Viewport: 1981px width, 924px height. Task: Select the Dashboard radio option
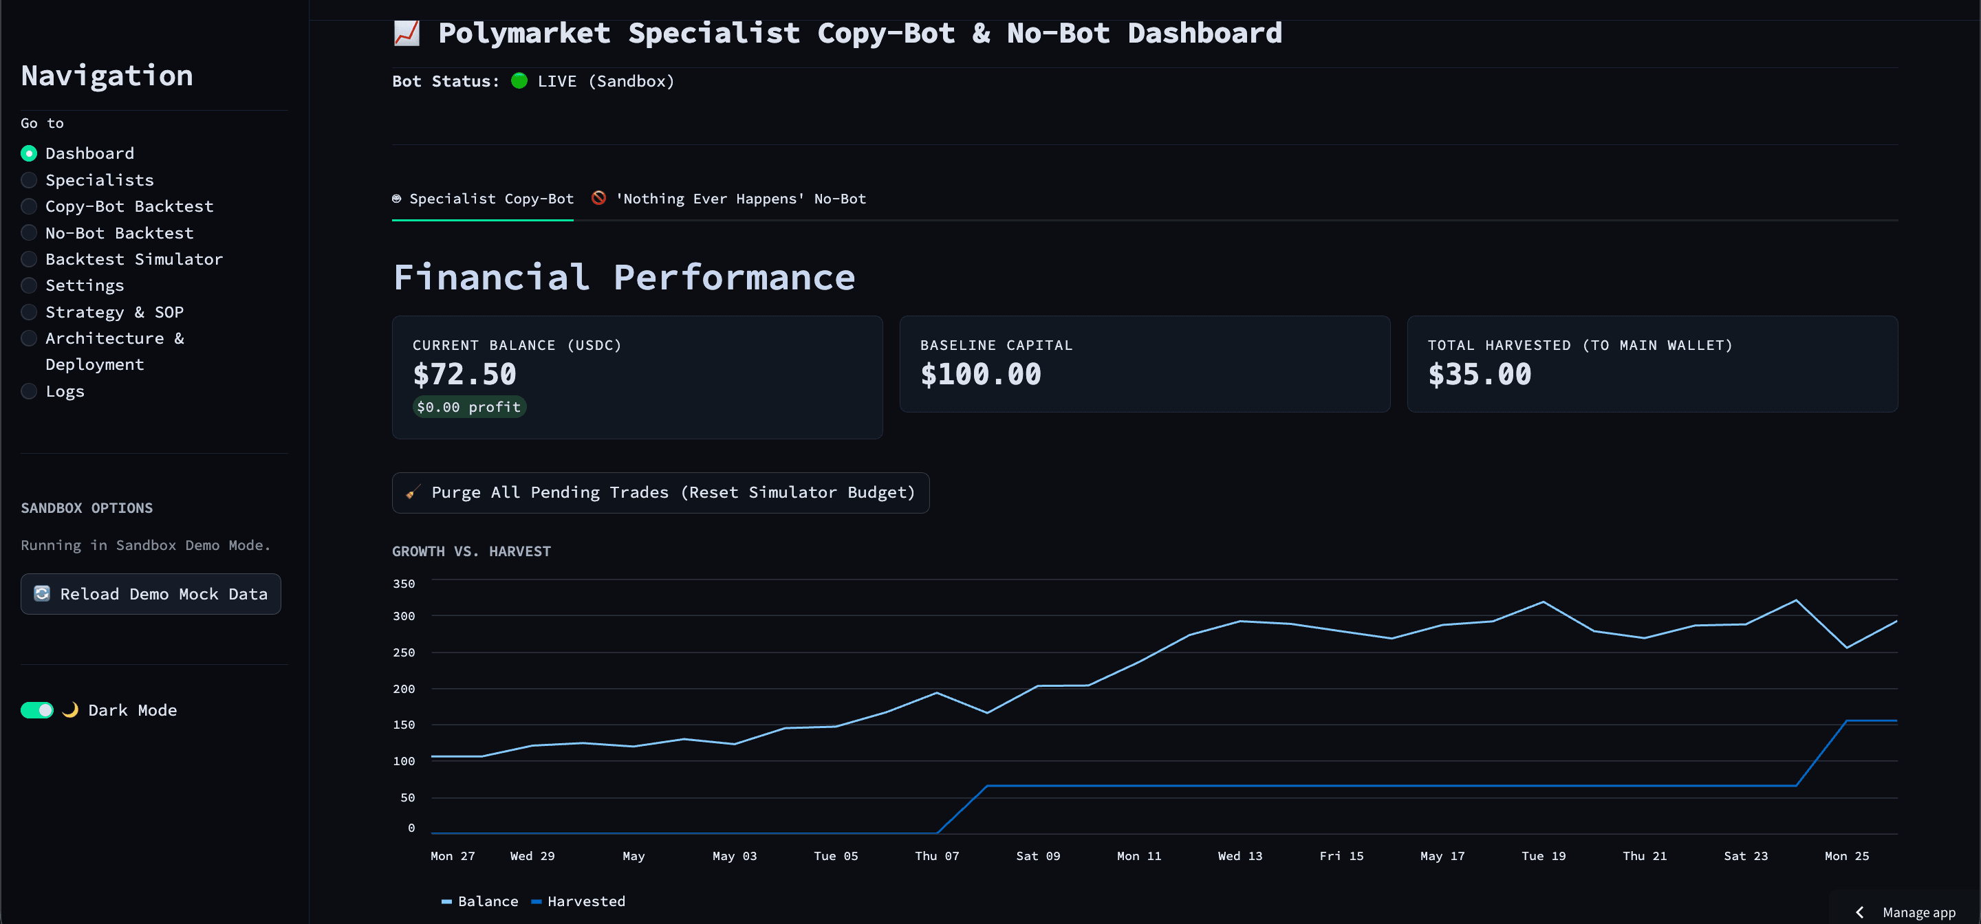78,153
